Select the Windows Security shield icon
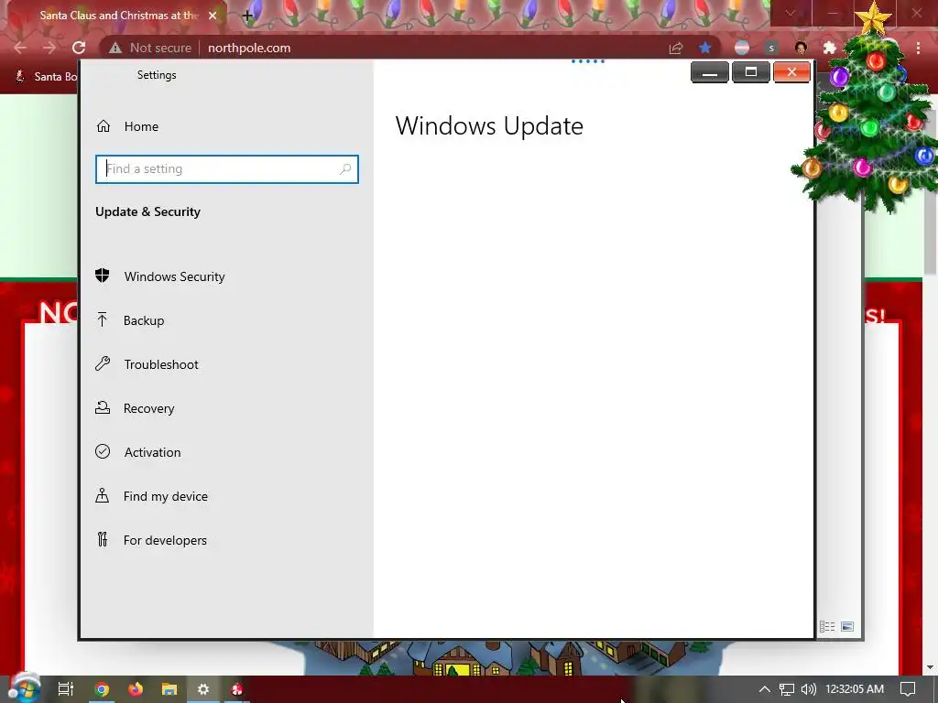The width and height of the screenshot is (938, 703). click(103, 276)
